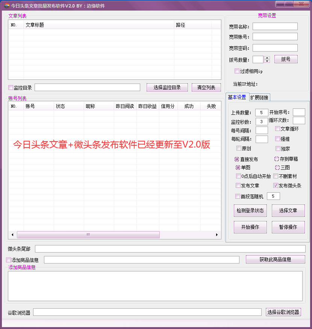The height and width of the screenshot is (329, 312).
Task: Click the 选择监控目录 button
Action: coord(167,87)
